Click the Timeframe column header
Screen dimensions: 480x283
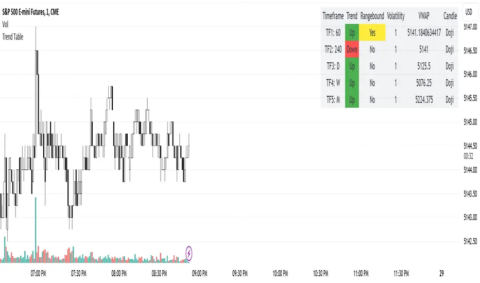point(333,16)
